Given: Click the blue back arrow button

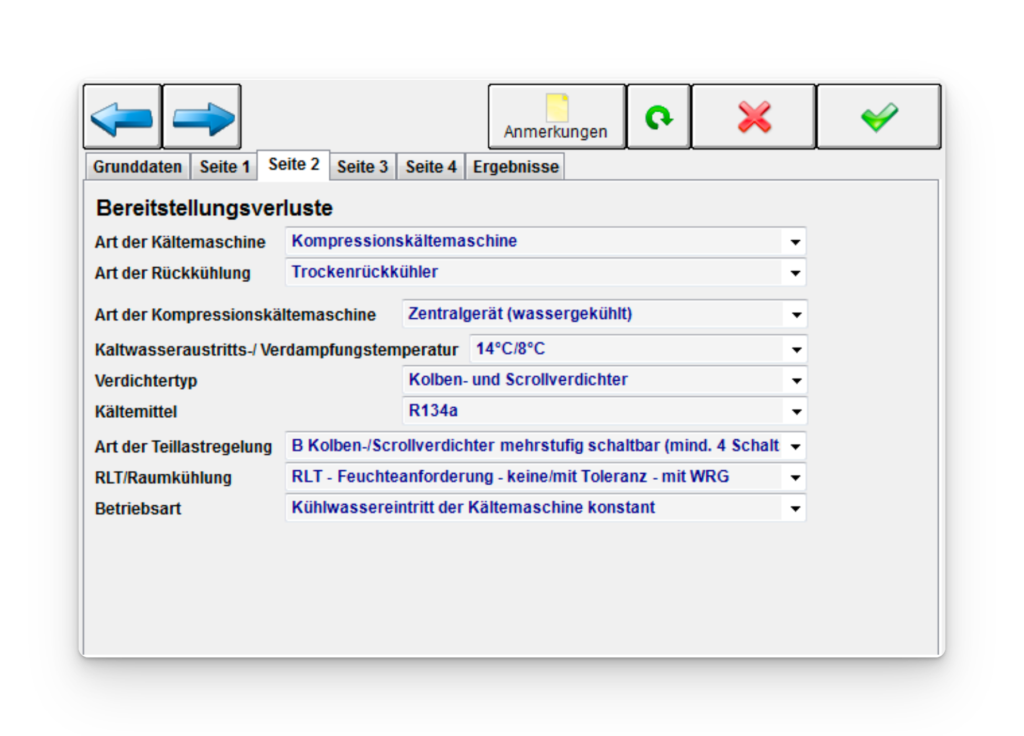Looking at the screenshot, I should 122,117.
